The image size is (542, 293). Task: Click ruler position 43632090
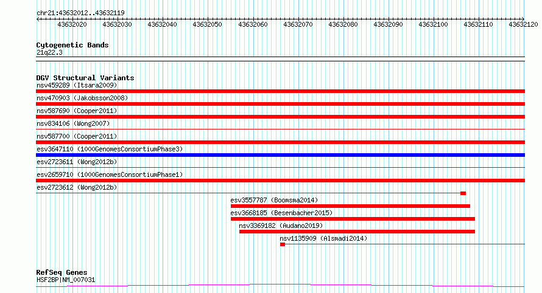[x=388, y=24]
